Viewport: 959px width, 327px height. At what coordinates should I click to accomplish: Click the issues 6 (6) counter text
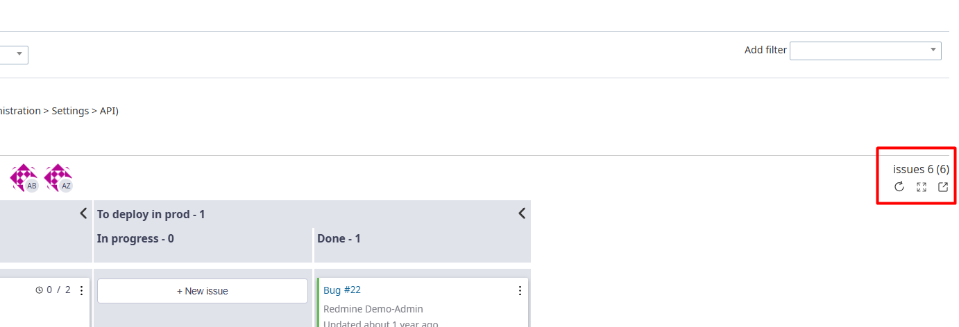[920, 169]
